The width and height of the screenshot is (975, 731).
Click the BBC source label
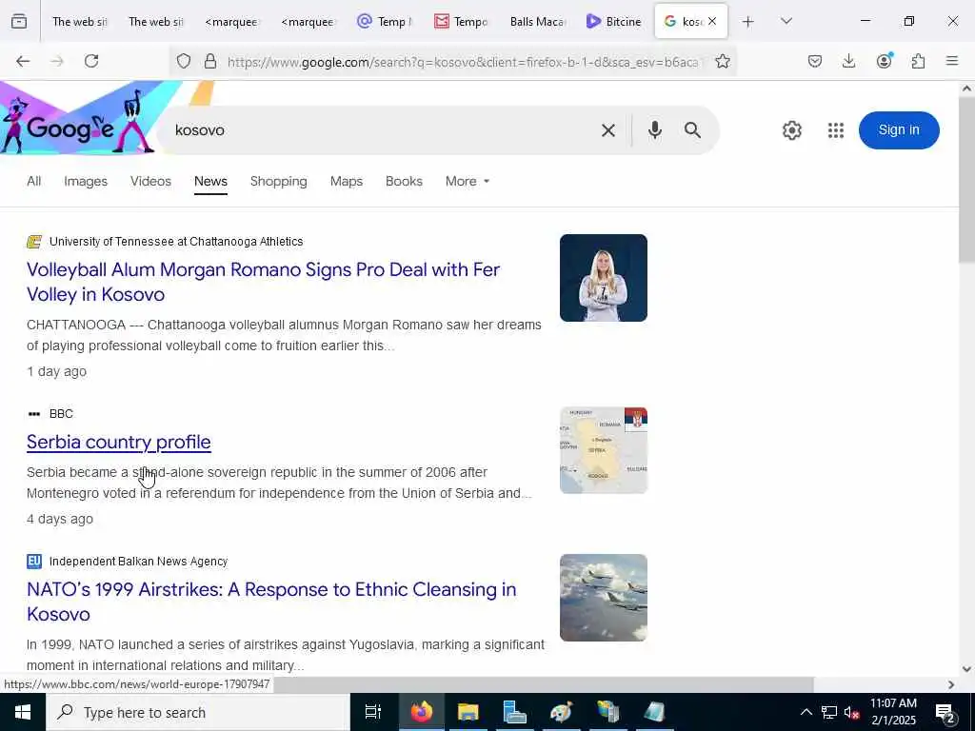[61, 414]
